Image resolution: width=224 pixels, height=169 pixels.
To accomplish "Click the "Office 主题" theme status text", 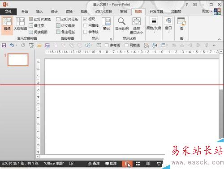I will 54,164.
